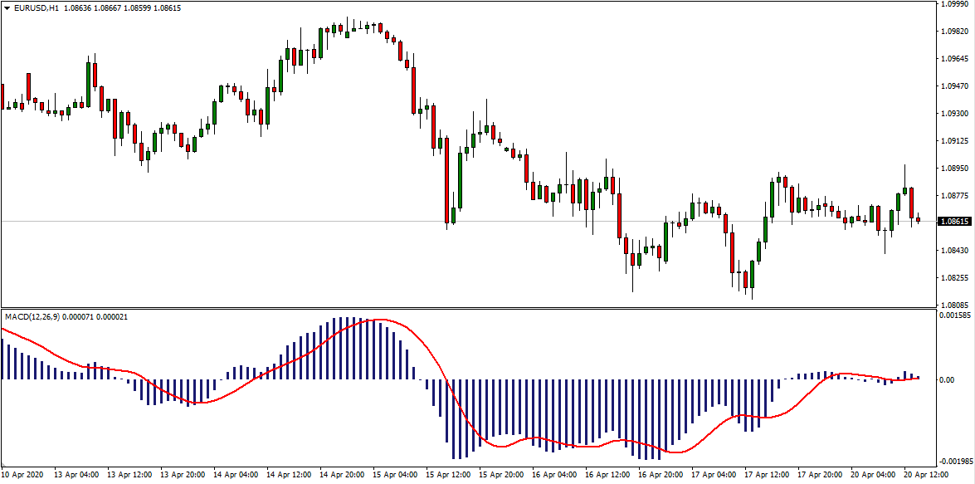
Task: Click the 1.08615 current price tag
Action: [x=954, y=222]
